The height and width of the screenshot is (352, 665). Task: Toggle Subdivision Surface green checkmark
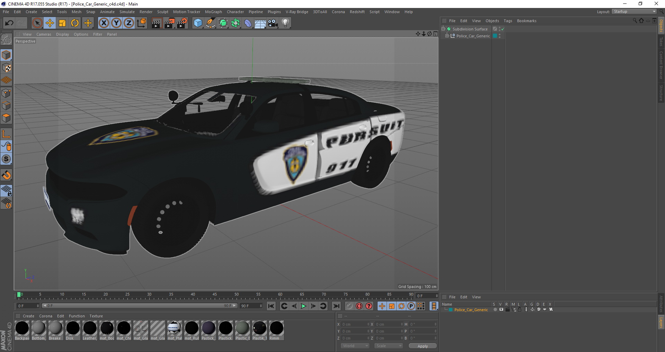(x=503, y=29)
